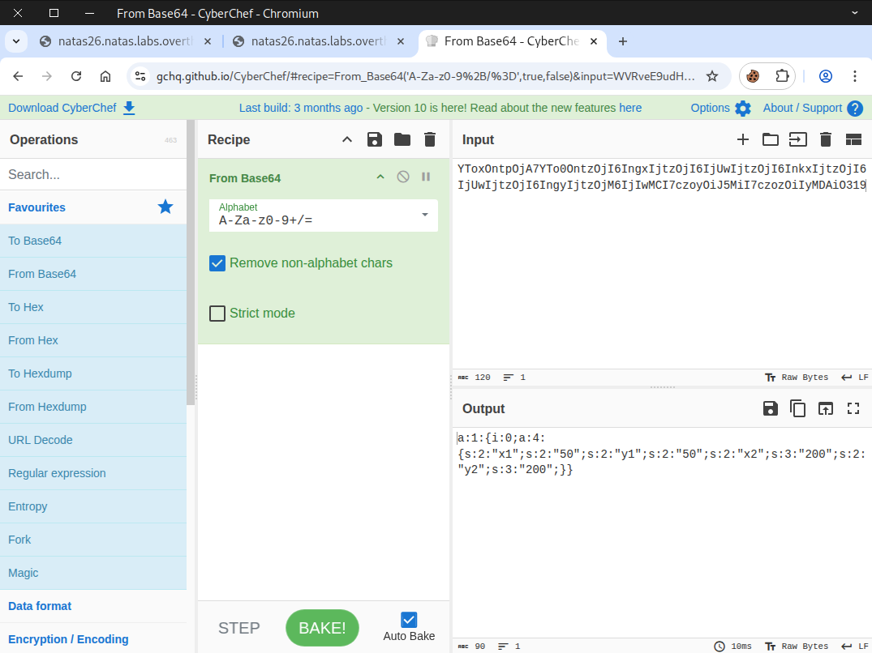872x653 pixels.
Task: Add a new input tab
Action: pyautogui.click(x=743, y=139)
